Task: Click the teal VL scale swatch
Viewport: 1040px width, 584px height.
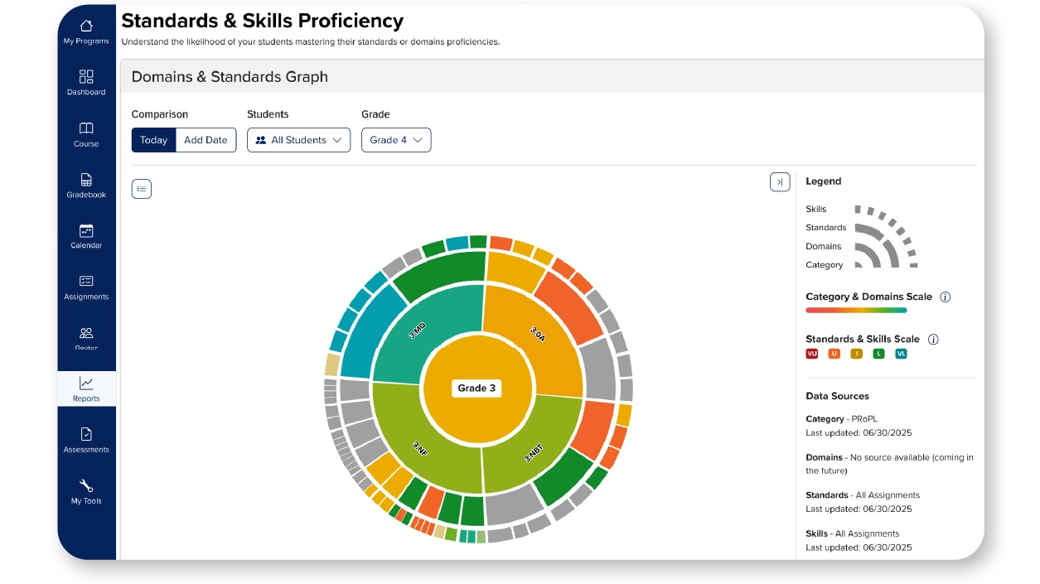Action: [x=901, y=354]
